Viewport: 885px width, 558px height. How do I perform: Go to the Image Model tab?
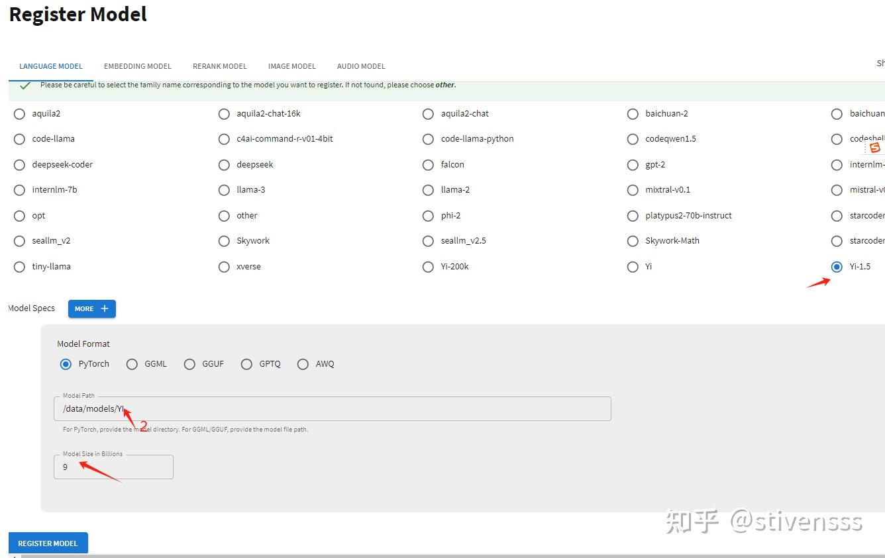(x=292, y=66)
